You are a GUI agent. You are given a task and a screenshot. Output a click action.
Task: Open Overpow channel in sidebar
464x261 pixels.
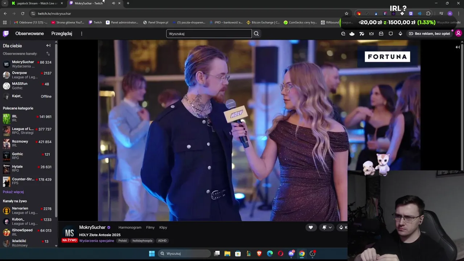[x=27, y=75]
